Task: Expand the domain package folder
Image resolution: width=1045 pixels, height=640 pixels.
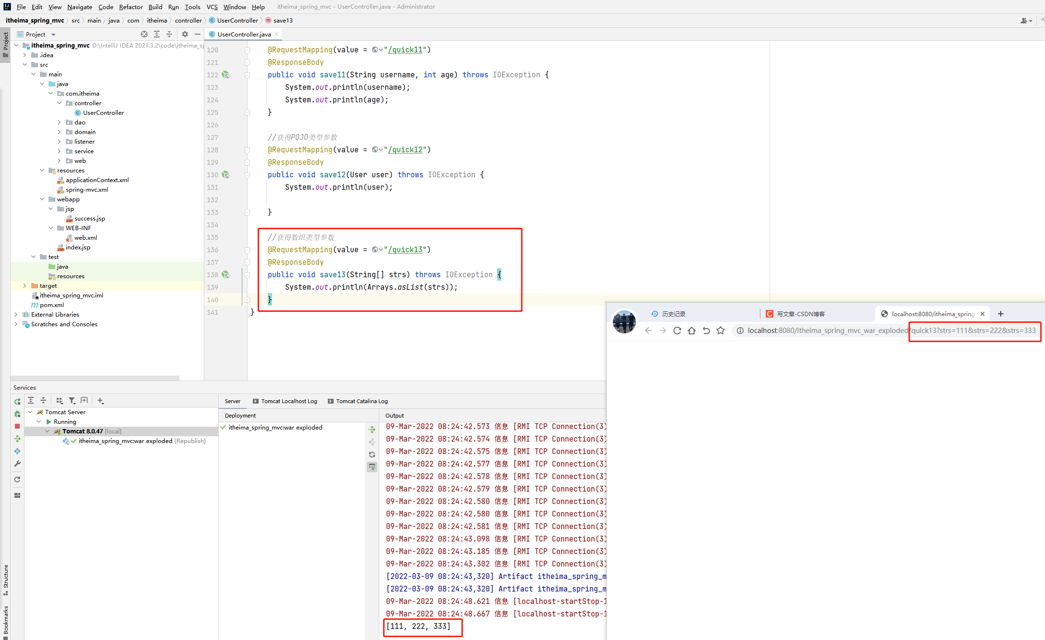Action: [60, 132]
